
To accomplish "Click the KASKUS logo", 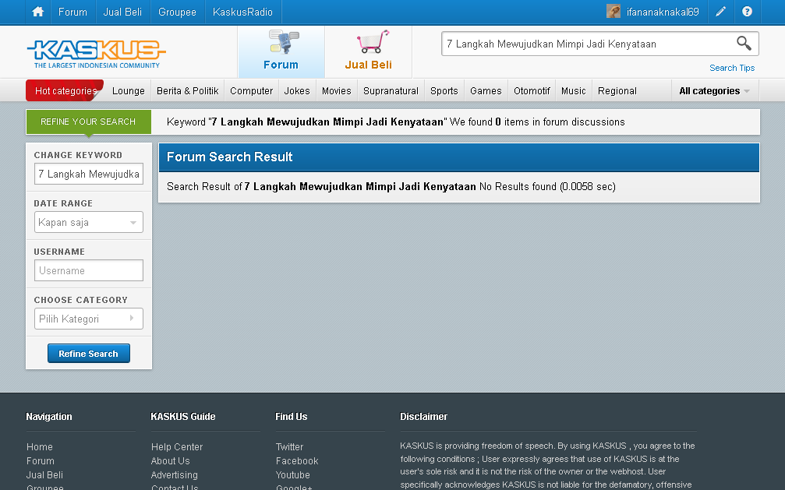I will tap(96, 54).
